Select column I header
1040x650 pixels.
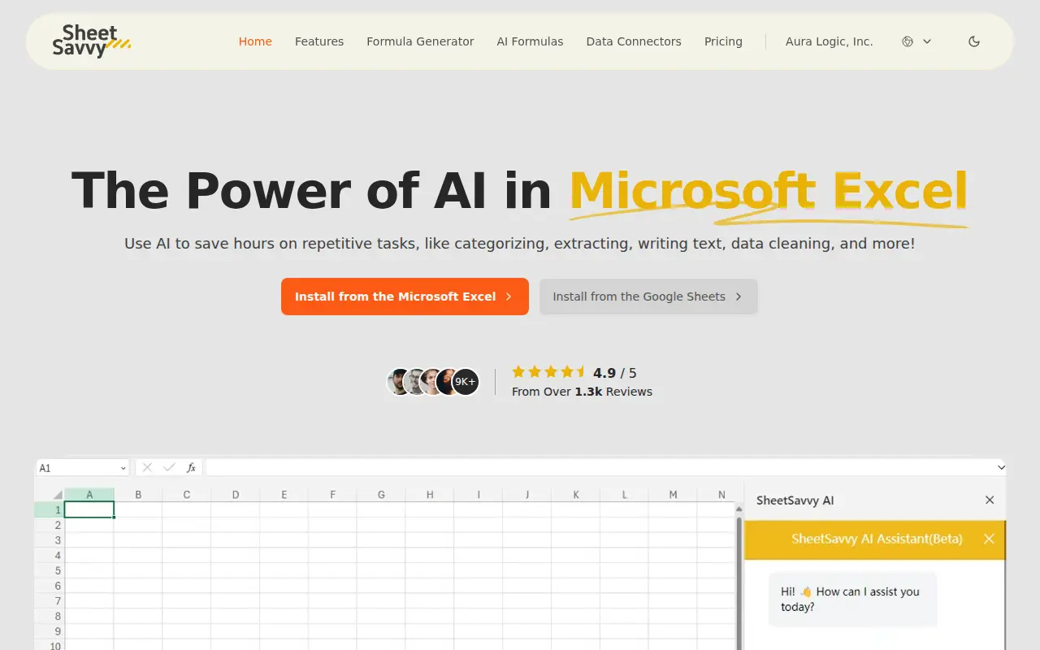tap(479, 495)
